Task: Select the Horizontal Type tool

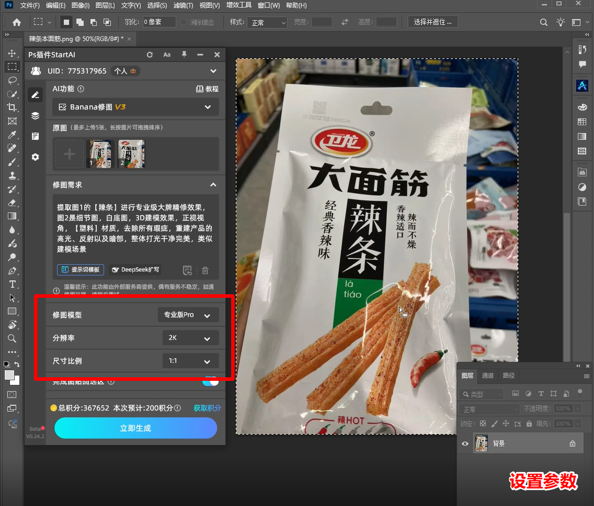Action: (12, 284)
